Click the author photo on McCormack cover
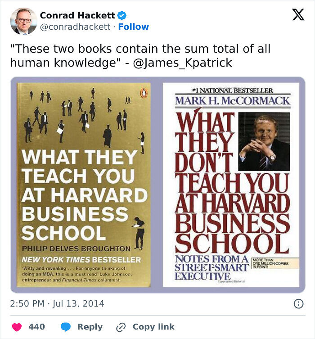 tap(264, 141)
